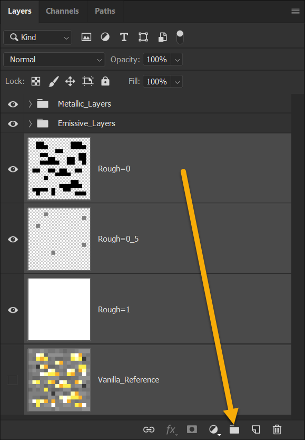Open the Opacity percentage dropdown arrow

click(x=177, y=60)
